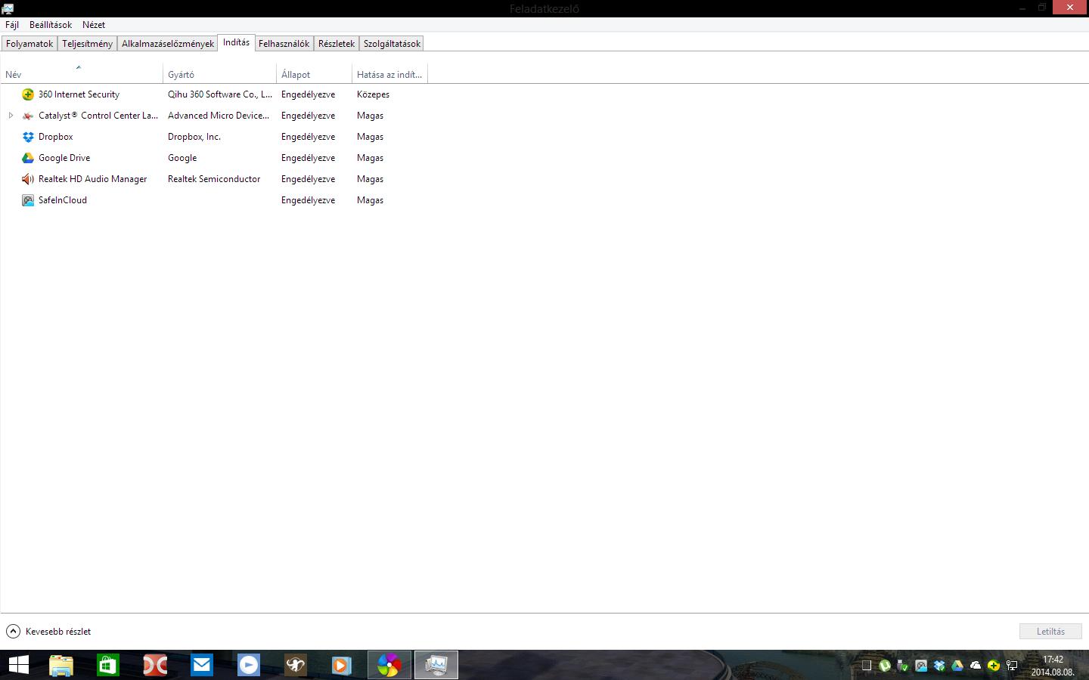
Task: Click the Realtek HD Audio Manager speaker icon
Action: (28, 179)
